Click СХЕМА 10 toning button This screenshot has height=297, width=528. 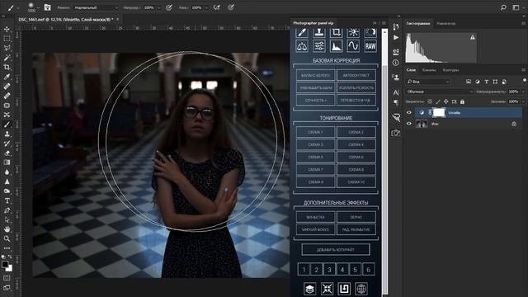click(x=356, y=181)
